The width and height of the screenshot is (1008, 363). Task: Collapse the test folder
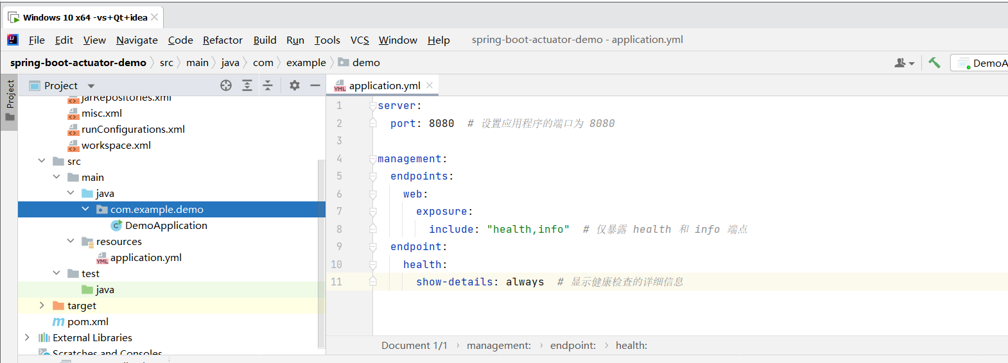(x=56, y=273)
